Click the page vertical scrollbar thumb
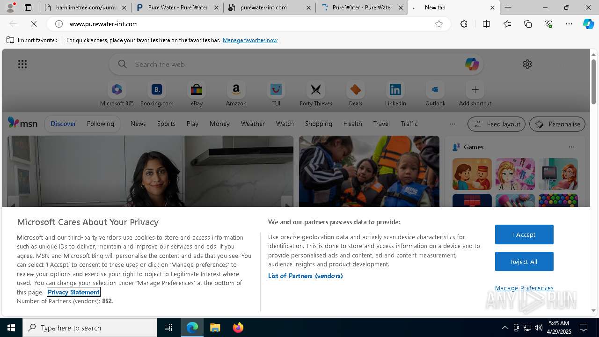Screen dimensions: 599x337 pos(593,82)
